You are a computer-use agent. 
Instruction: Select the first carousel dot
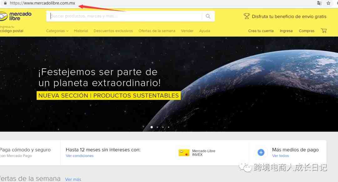click(x=152, y=127)
